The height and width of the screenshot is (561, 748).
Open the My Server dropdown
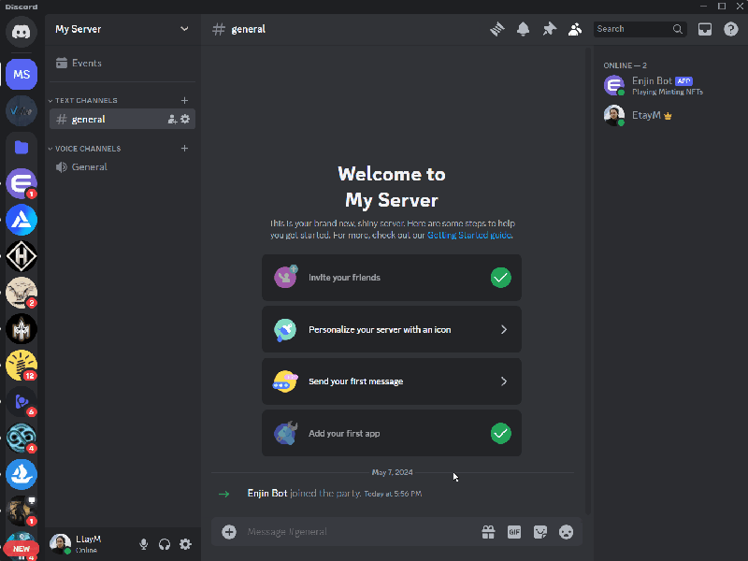[120, 29]
